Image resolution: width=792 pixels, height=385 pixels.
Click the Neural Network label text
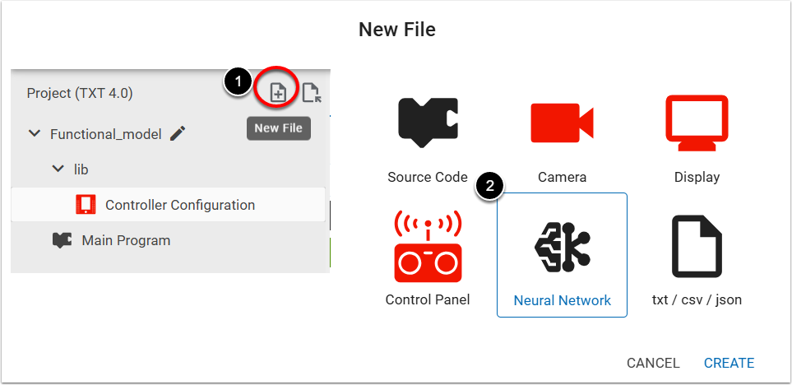pyautogui.click(x=562, y=300)
